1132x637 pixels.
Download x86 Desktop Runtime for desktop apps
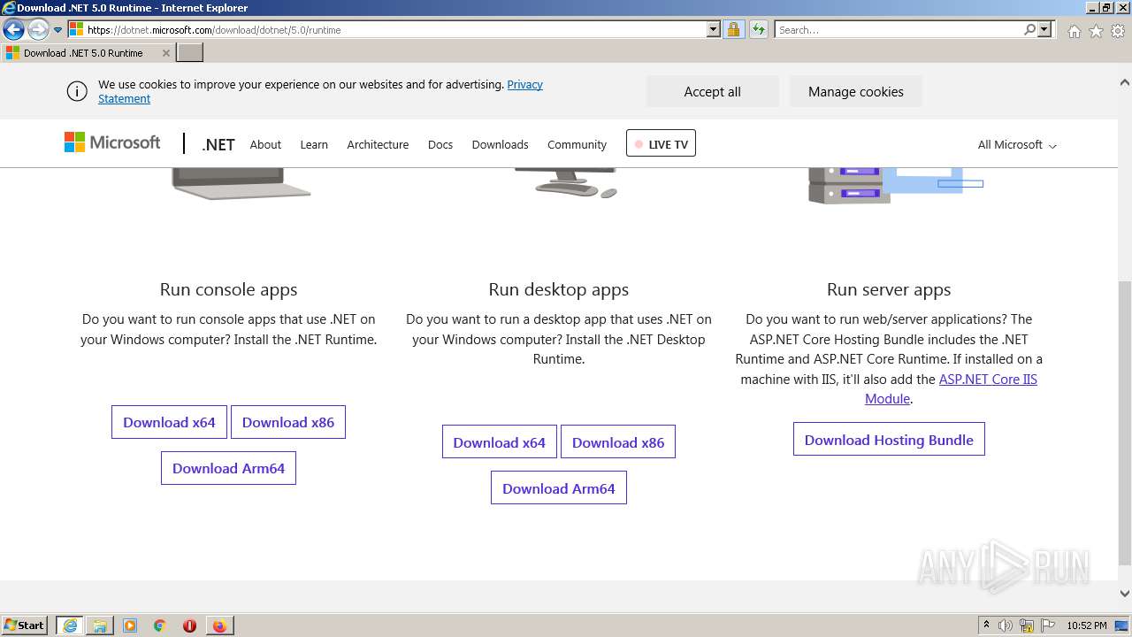(618, 442)
